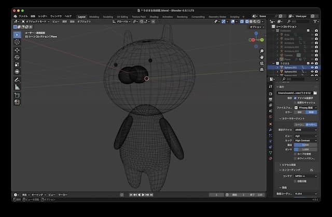Open the レンダー menu
This screenshot has height=217, width=332.
pos(43,16)
